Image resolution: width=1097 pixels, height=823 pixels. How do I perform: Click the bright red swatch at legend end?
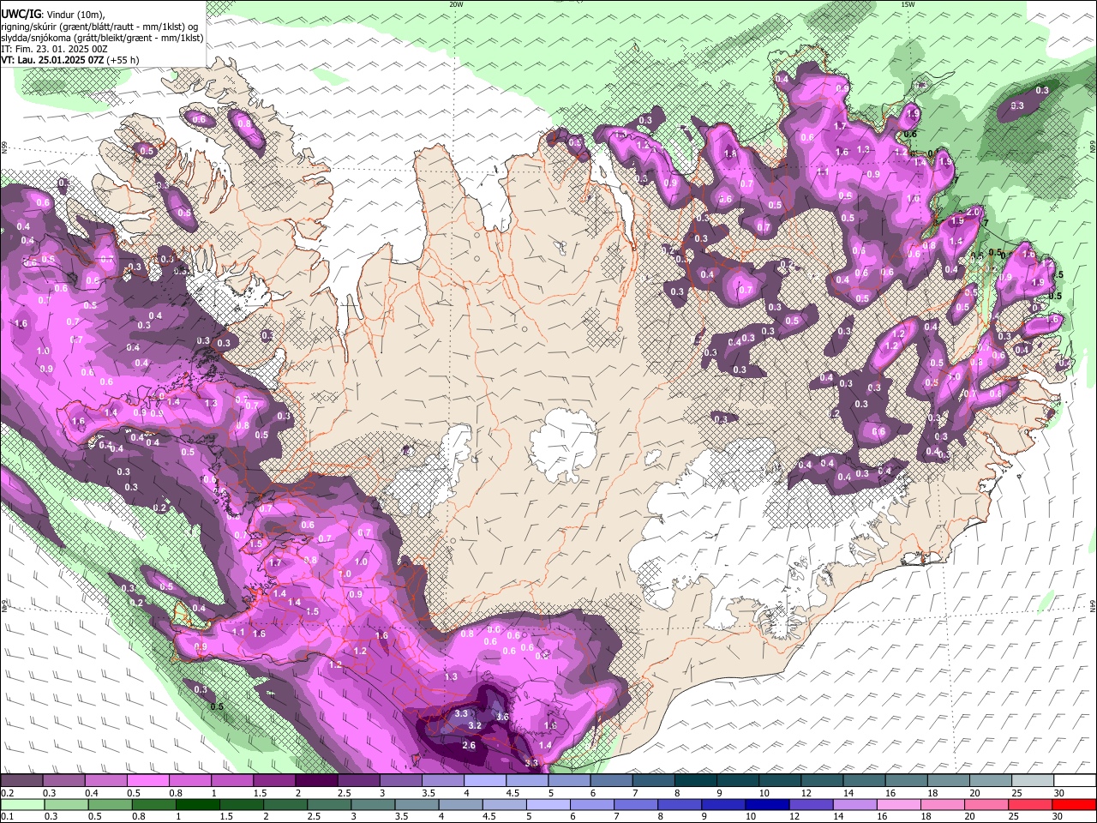[1073, 804]
